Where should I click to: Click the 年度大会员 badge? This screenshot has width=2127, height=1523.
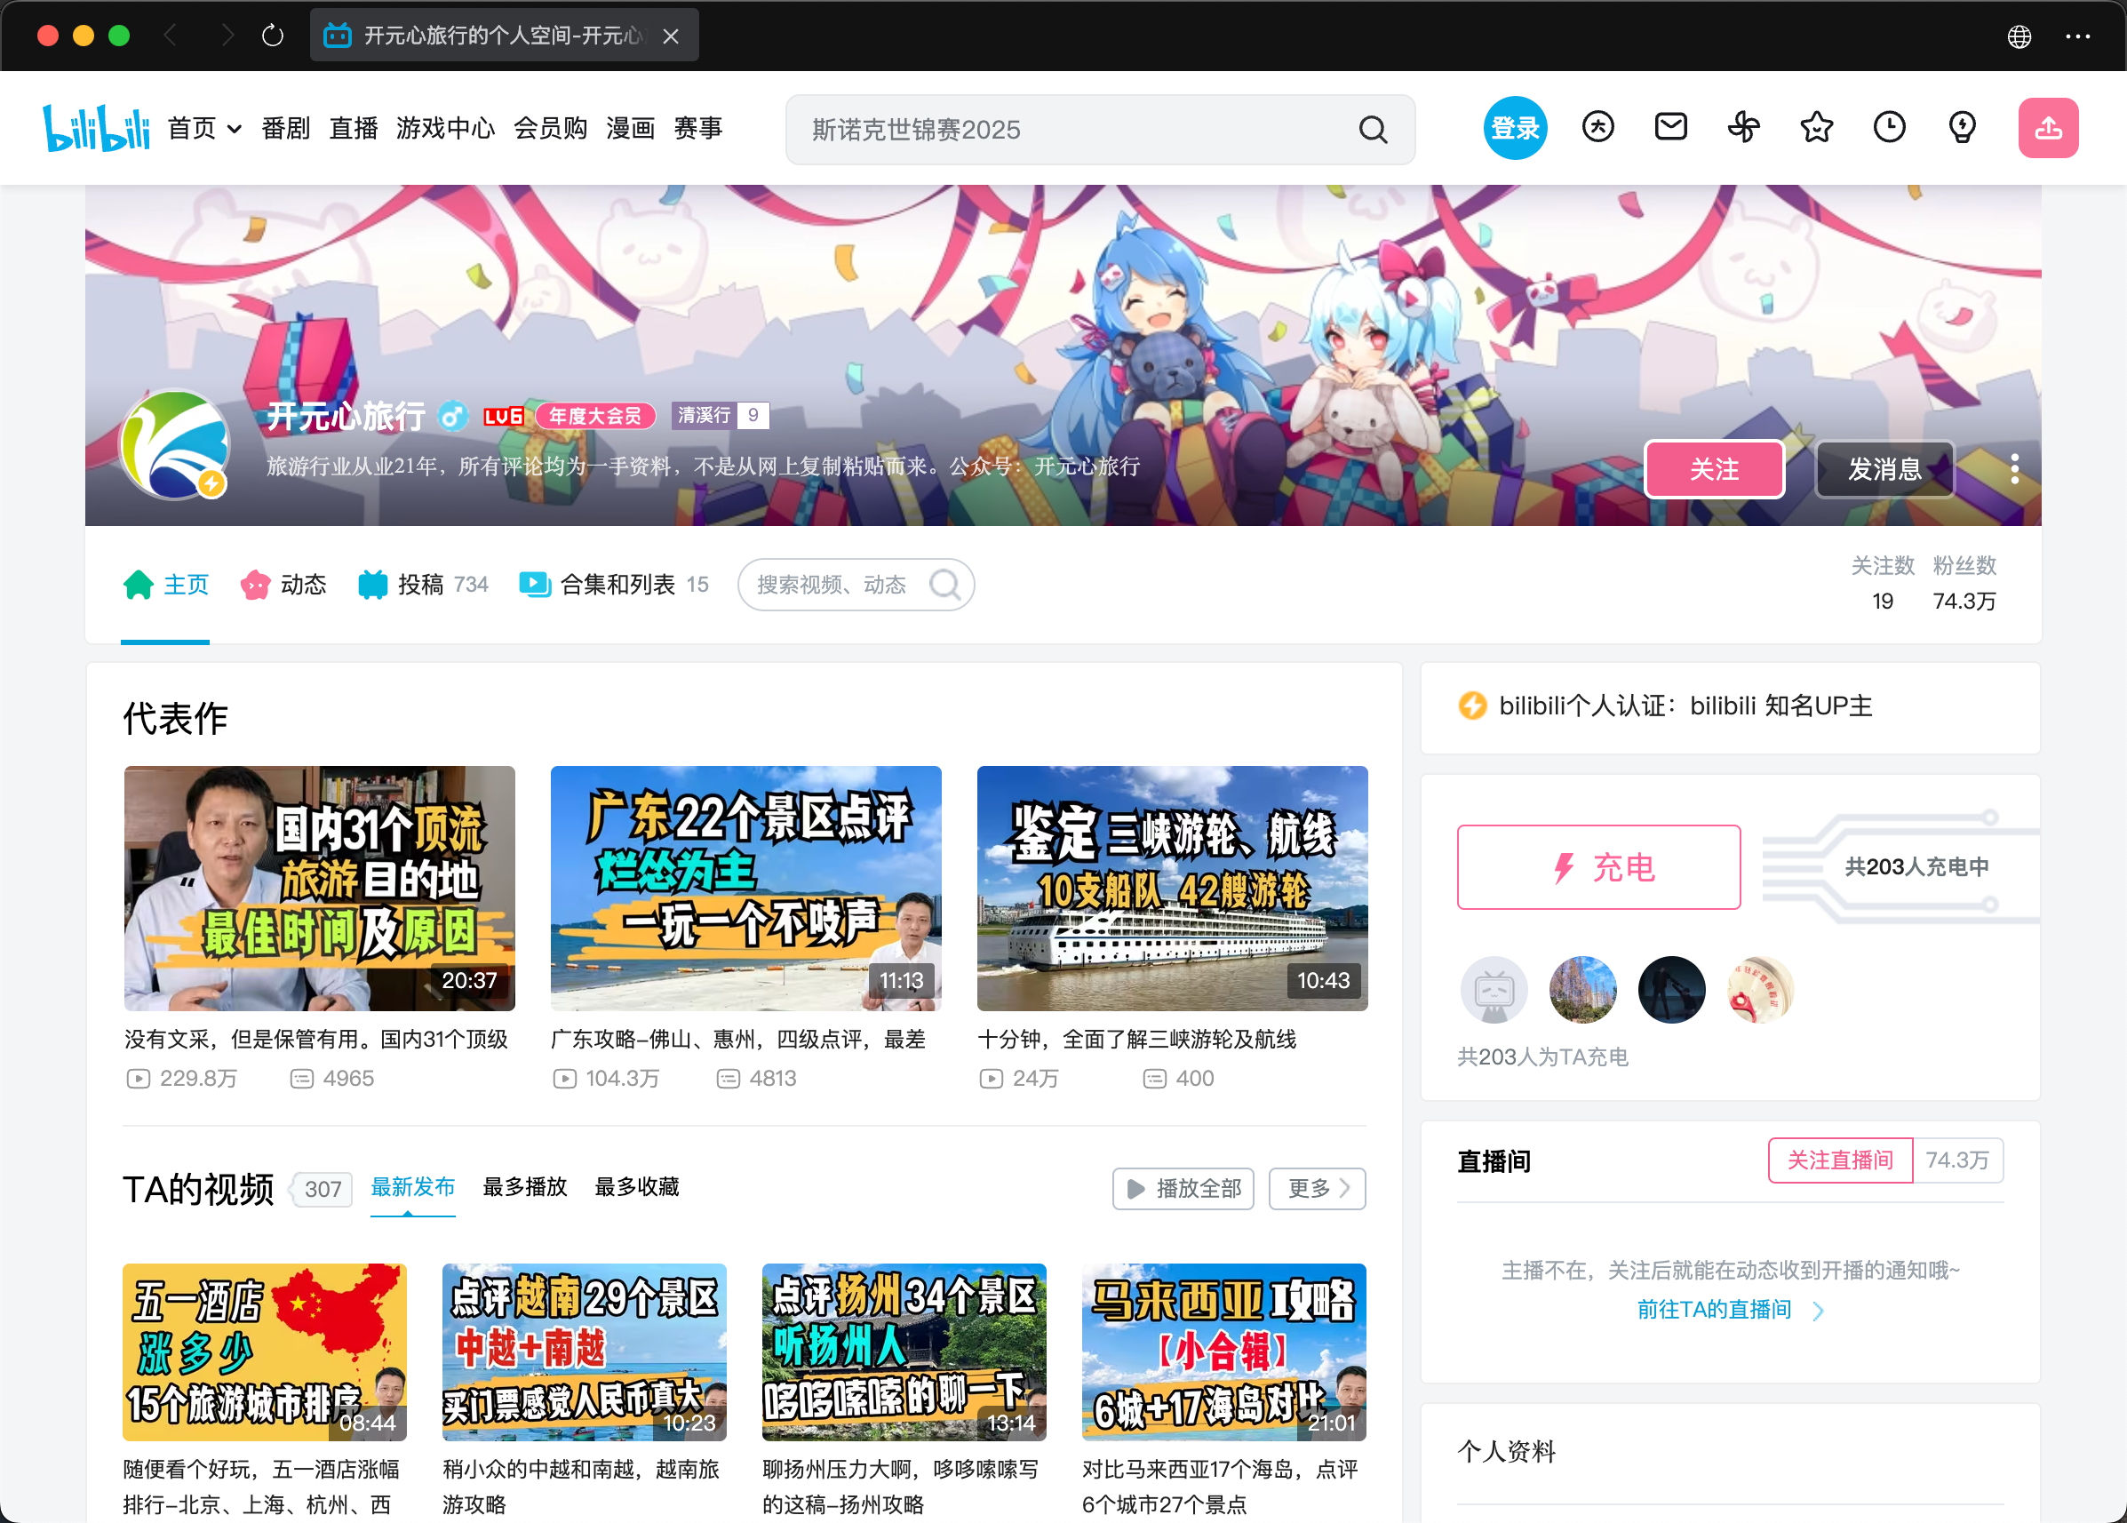594,416
